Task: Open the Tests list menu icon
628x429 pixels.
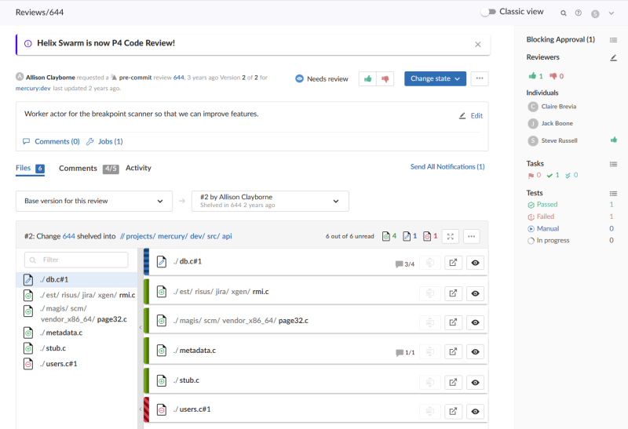Action: click(x=613, y=193)
